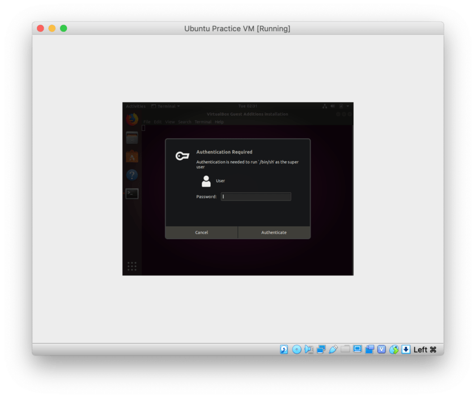
Task: Open the network adapters status icon
Action: [321, 349]
